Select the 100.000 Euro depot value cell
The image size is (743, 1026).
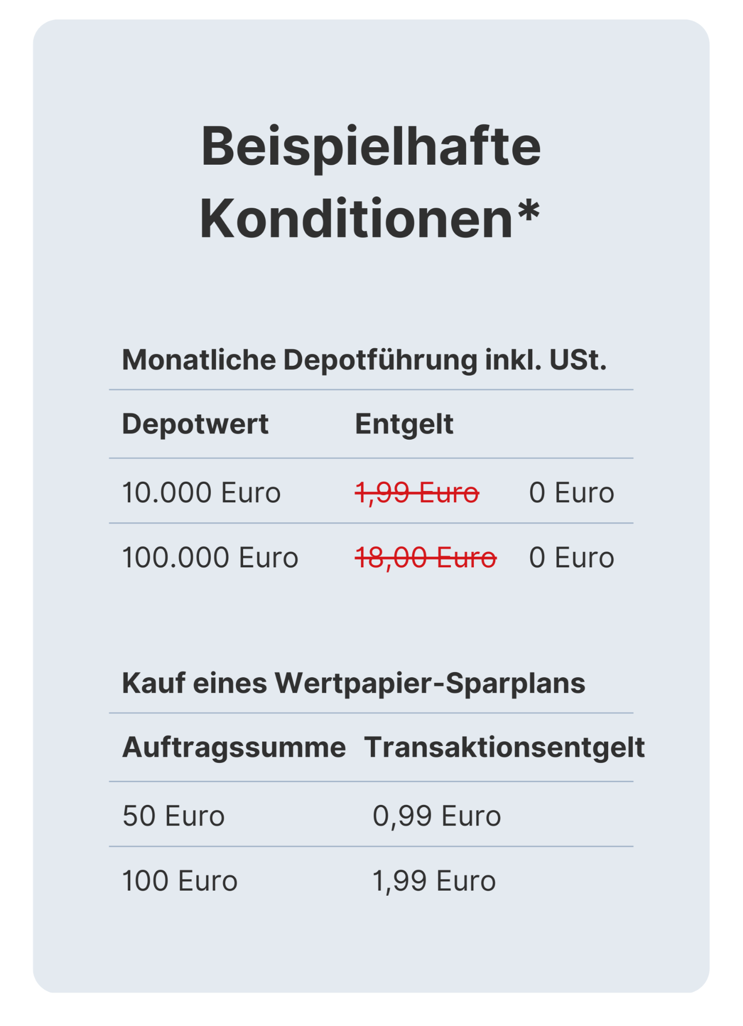[210, 558]
